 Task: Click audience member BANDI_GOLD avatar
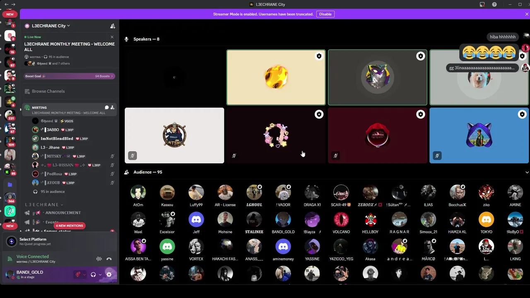(283, 219)
